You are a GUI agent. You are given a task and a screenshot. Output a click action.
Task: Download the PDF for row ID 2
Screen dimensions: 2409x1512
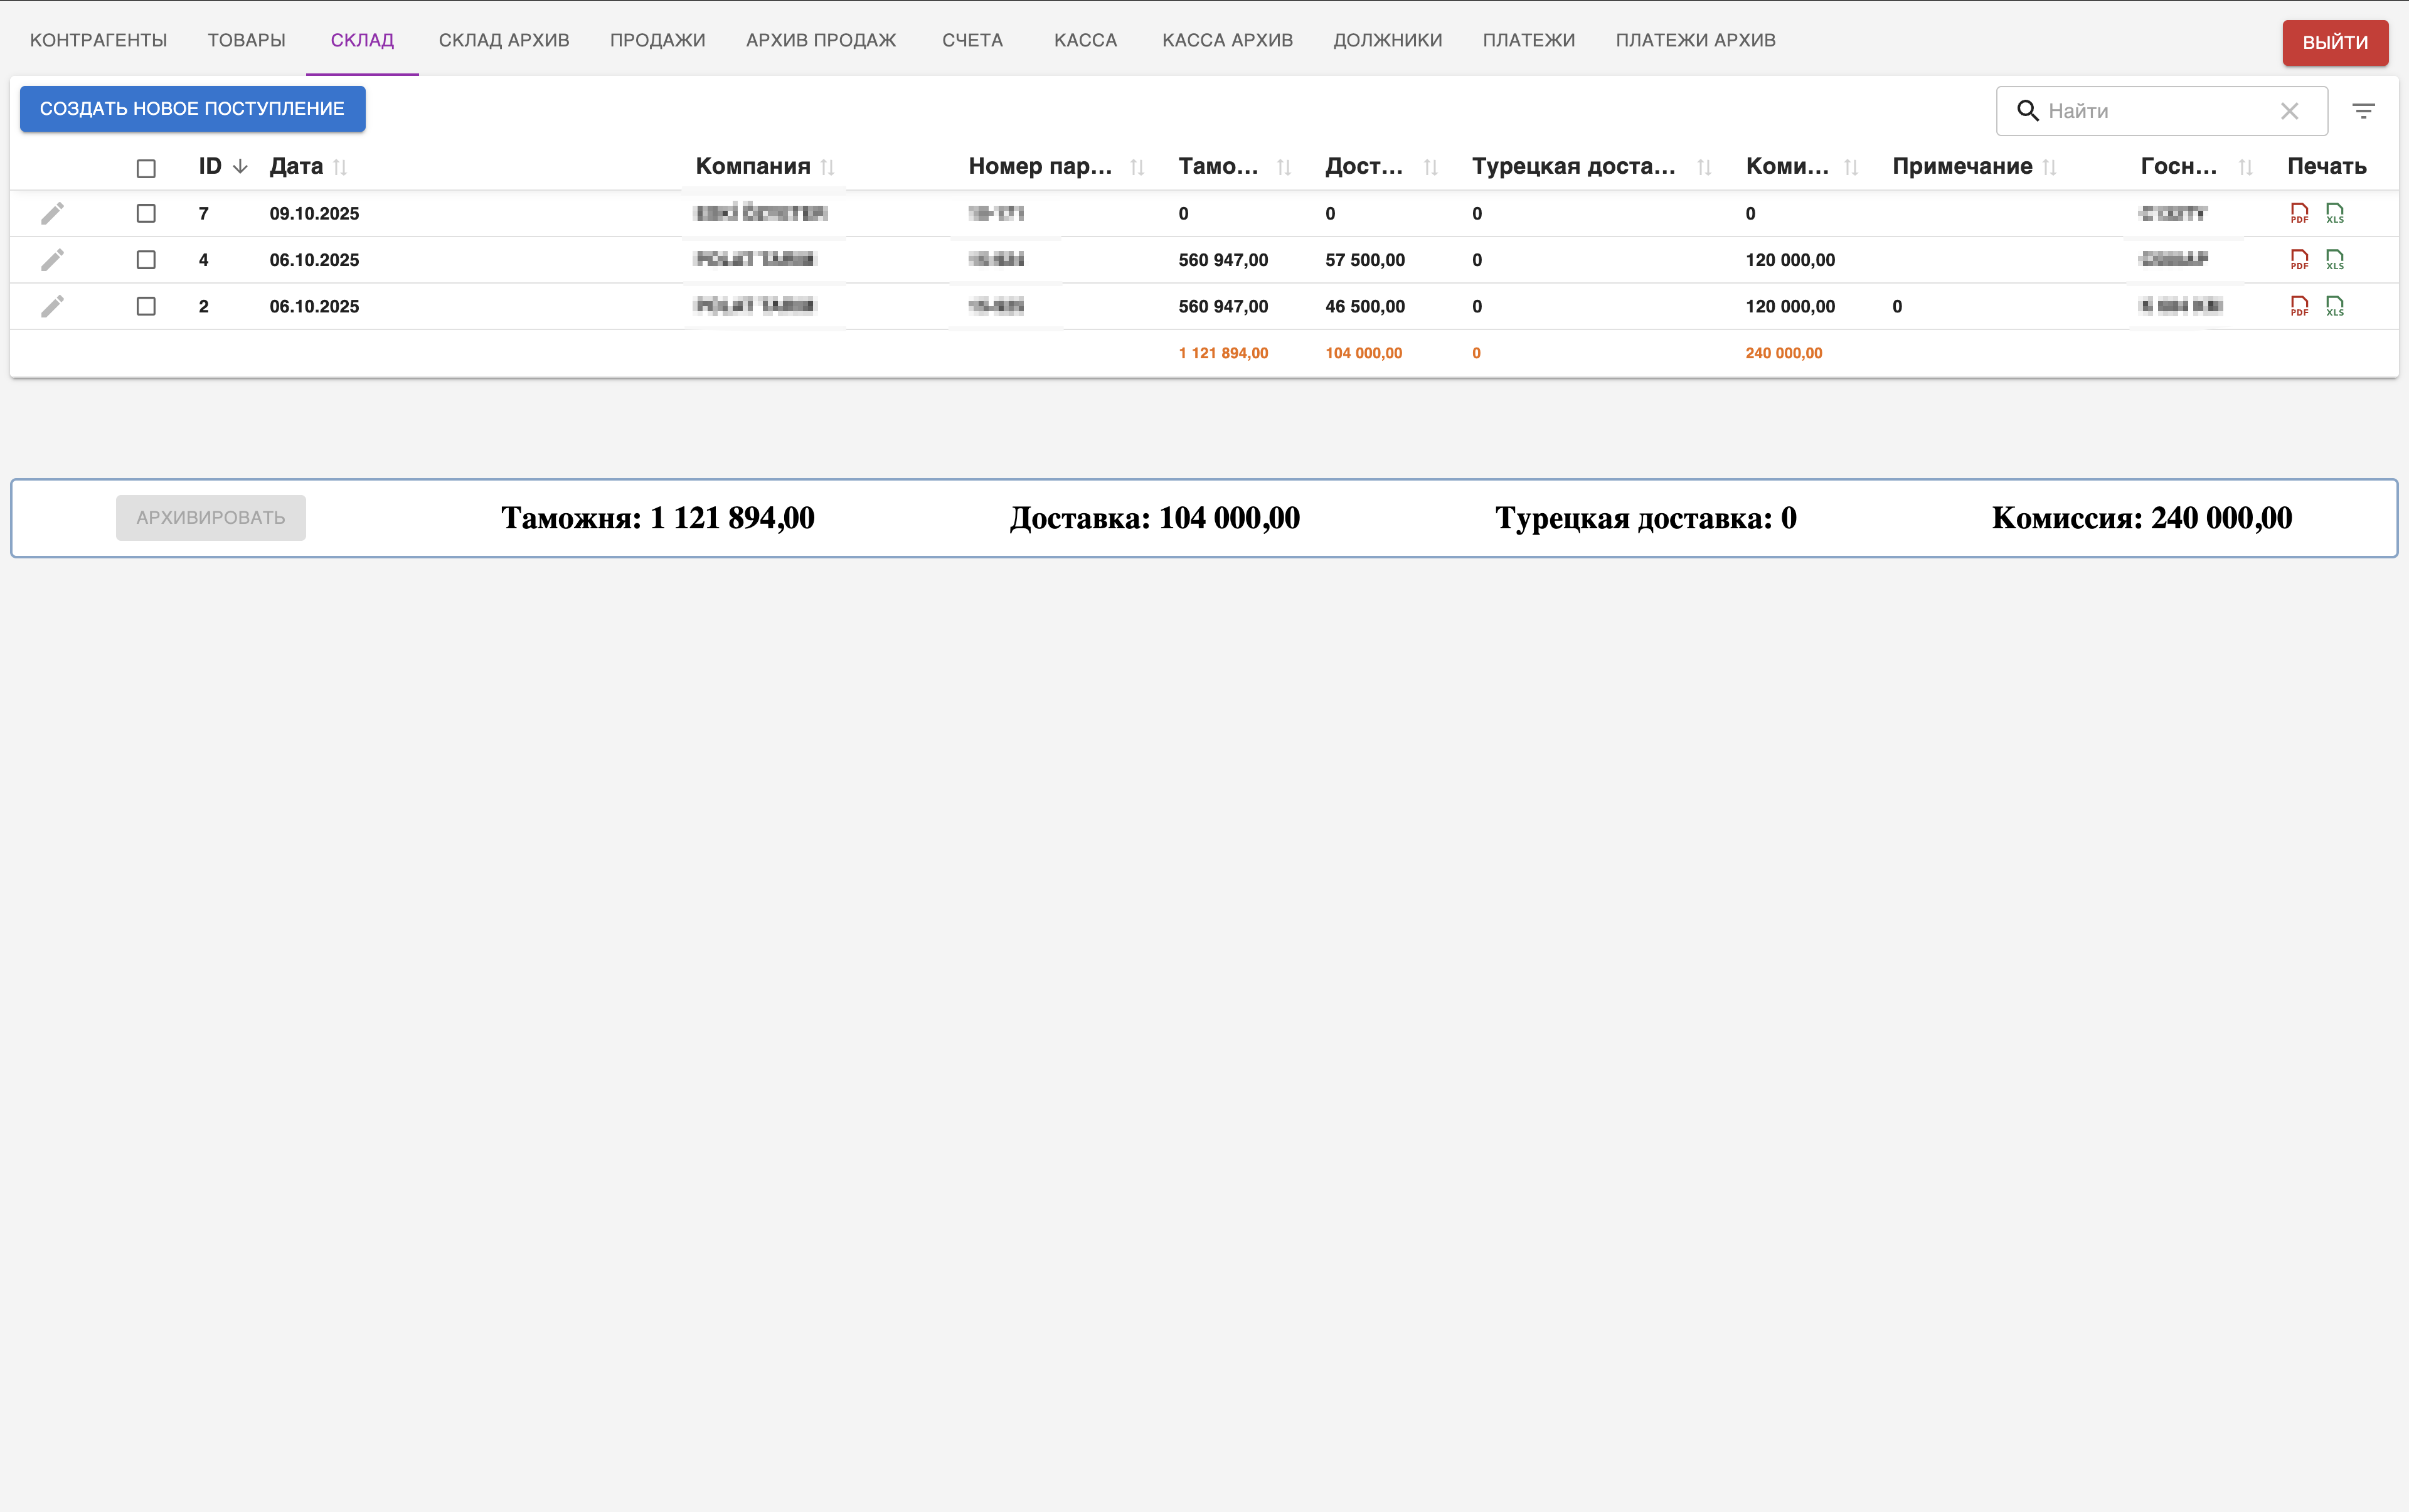[x=2299, y=306]
